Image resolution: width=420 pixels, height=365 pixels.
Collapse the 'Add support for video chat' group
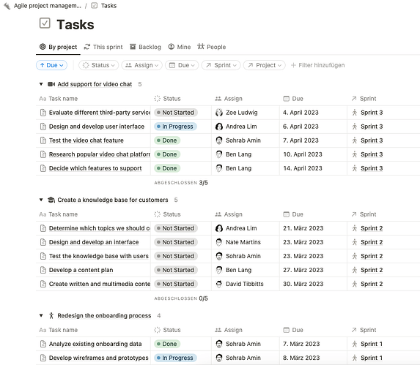(41, 84)
